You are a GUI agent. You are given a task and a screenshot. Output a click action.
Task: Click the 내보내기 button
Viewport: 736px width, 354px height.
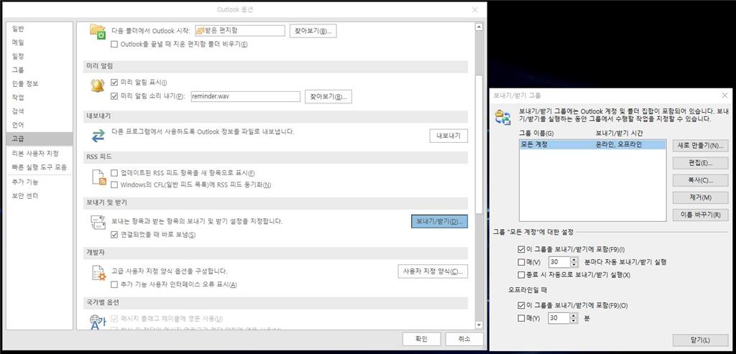448,136
